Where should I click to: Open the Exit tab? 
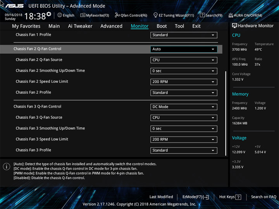click(196, 26)
